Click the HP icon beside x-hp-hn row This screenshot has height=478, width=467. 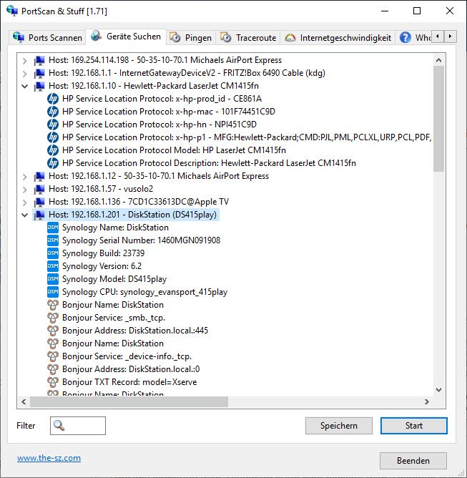53,125
